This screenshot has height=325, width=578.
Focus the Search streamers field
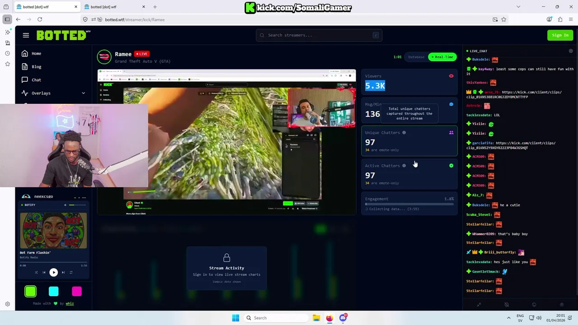pos(319,35)
